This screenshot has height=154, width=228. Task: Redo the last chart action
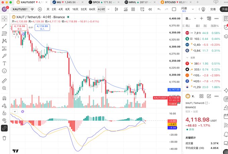[x=166, y=9]
